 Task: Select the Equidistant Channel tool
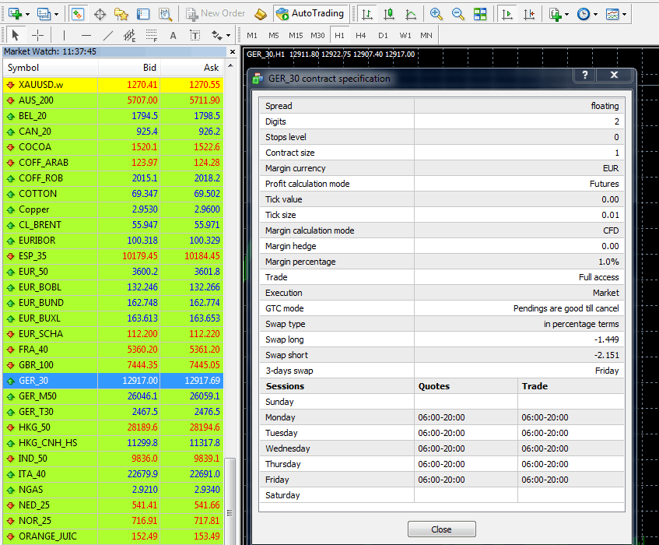coord(129,35)
